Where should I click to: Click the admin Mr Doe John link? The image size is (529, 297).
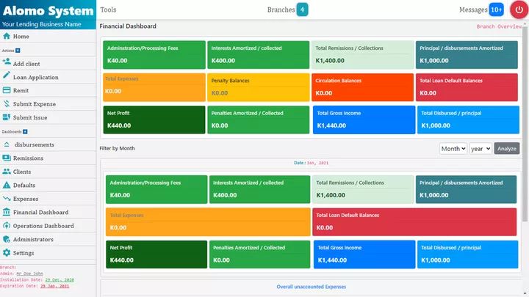point(29,274)
